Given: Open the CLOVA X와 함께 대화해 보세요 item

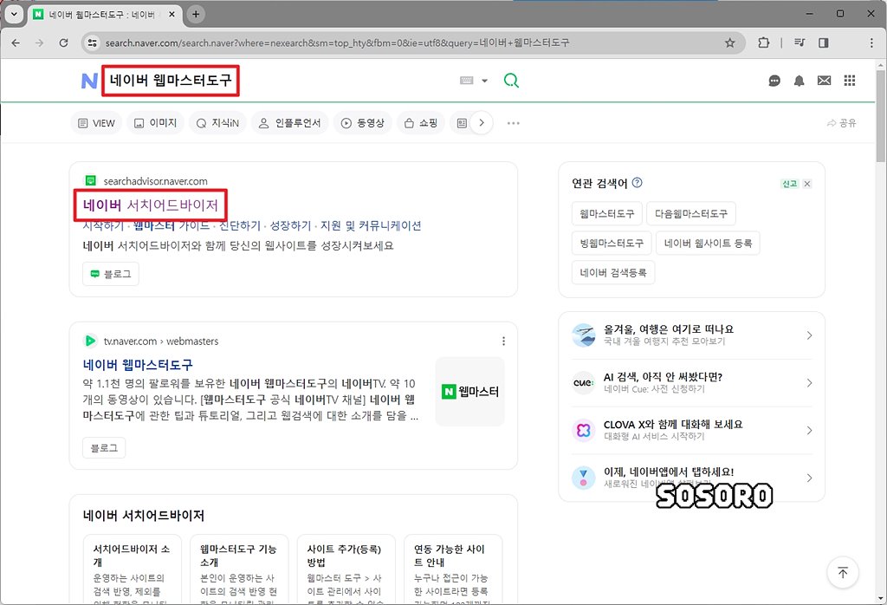Looking at the screenshot, I should (691, 430).
